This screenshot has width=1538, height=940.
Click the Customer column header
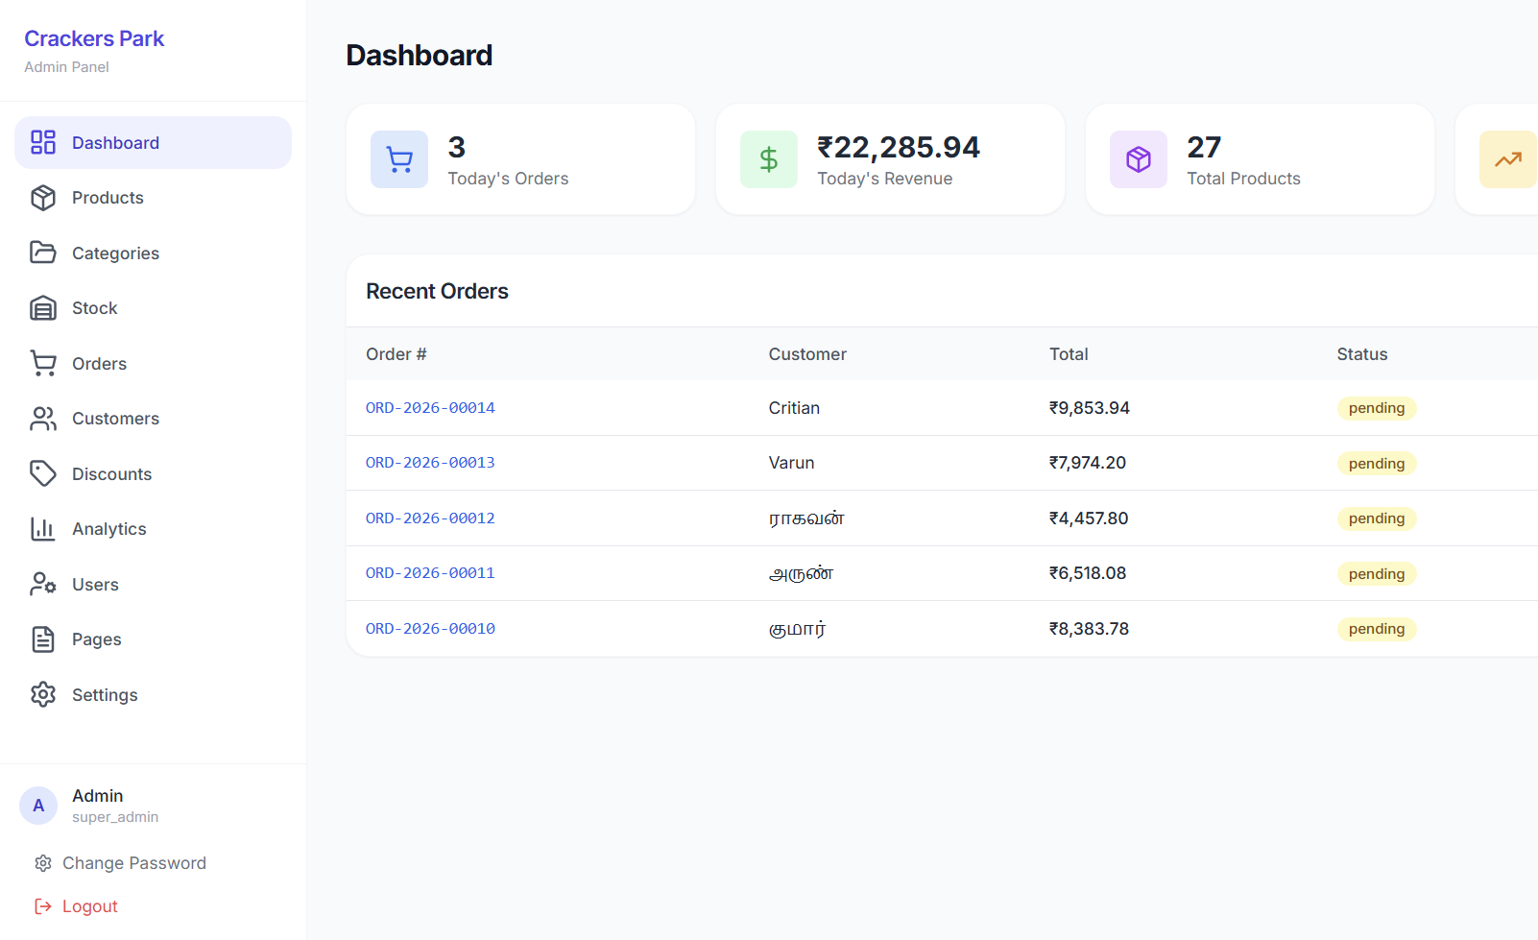coord(807,354)
